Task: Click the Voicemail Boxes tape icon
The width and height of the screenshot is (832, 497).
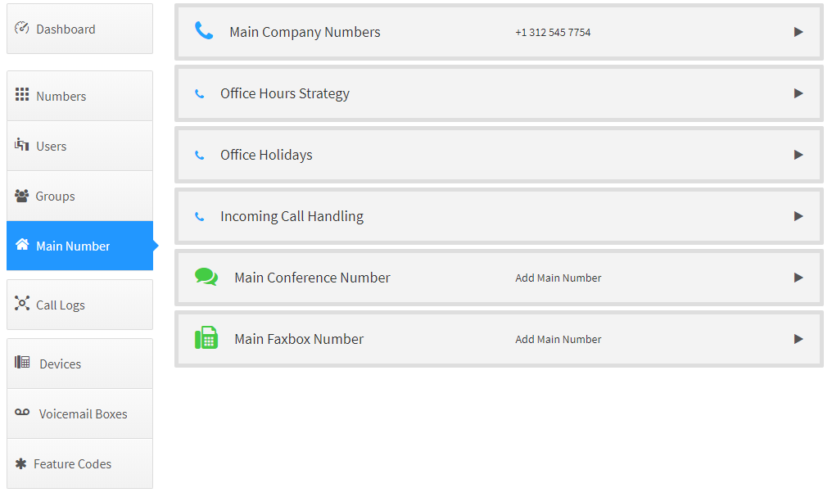Action: click(22, 412)
